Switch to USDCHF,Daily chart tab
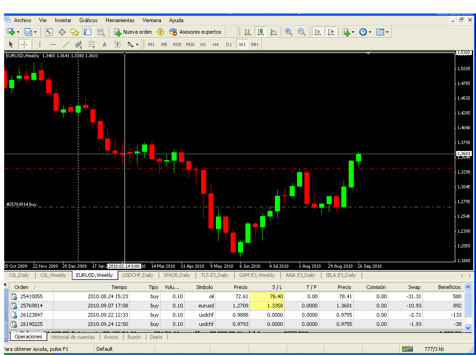This screenshot has height=355, width=476. 137,275
